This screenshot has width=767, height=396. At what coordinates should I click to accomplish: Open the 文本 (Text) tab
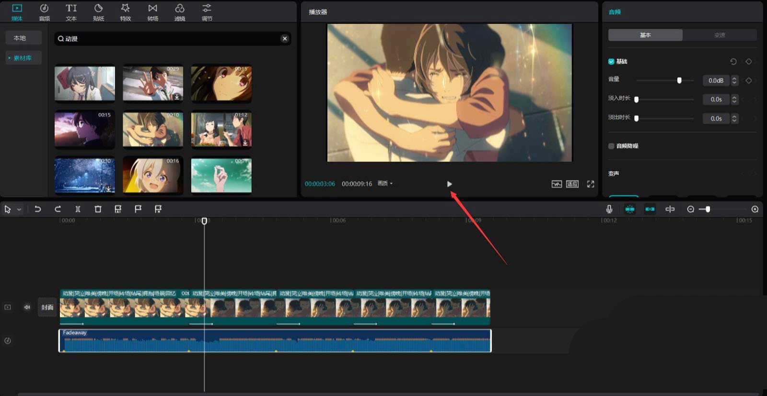pos(71,12)
